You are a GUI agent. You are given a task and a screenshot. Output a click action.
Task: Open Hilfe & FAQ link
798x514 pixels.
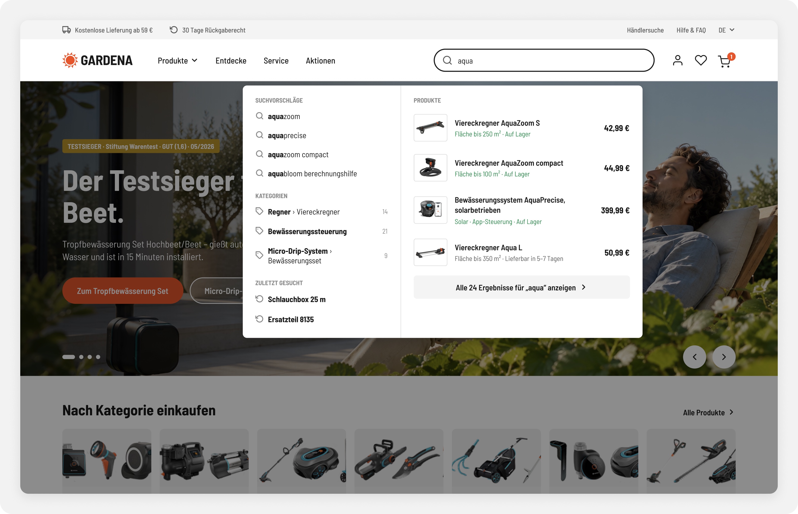click(x=691, y=30)
